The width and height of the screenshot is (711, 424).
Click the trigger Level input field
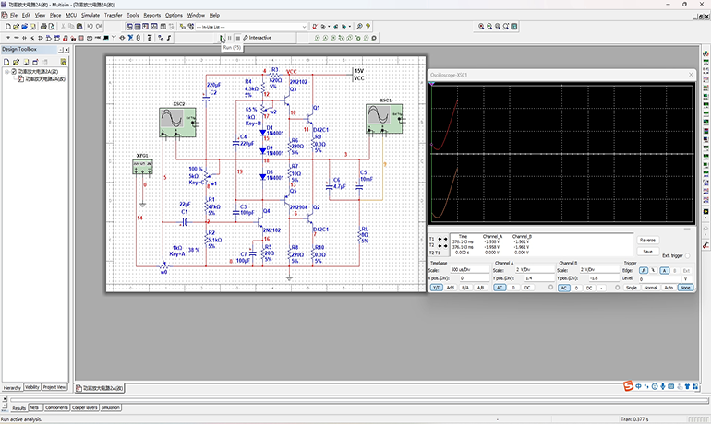[x=660, y=278]
